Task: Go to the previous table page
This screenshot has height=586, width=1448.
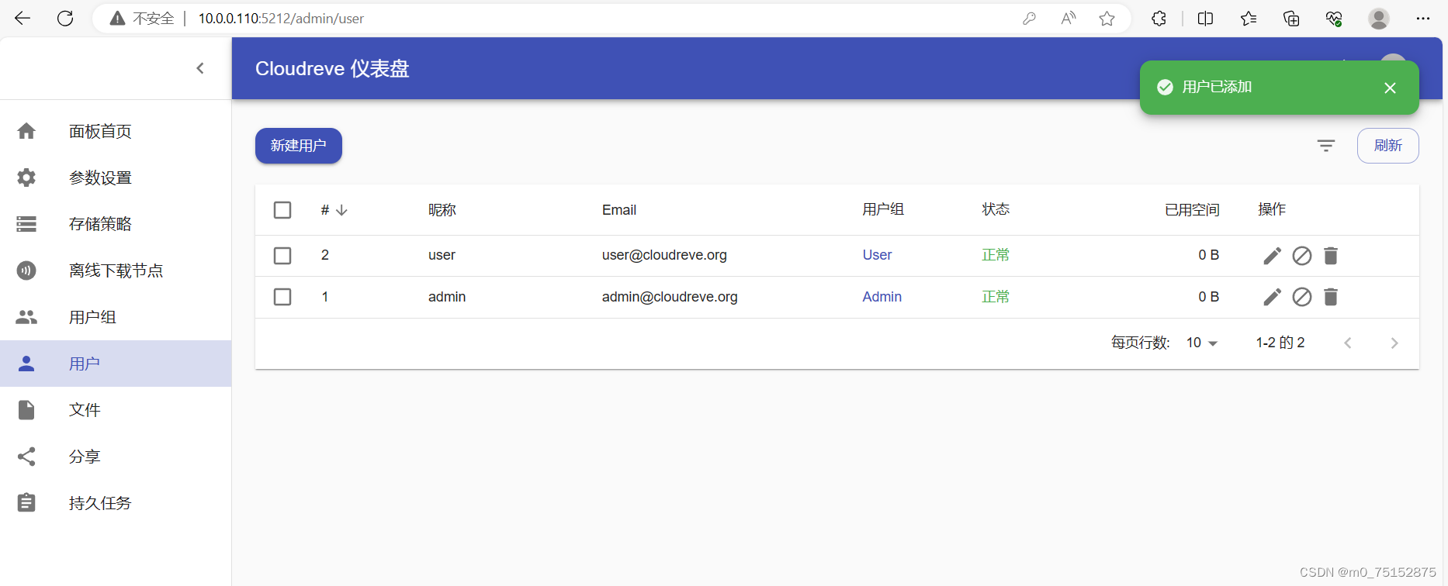Action: [1348, 343]
